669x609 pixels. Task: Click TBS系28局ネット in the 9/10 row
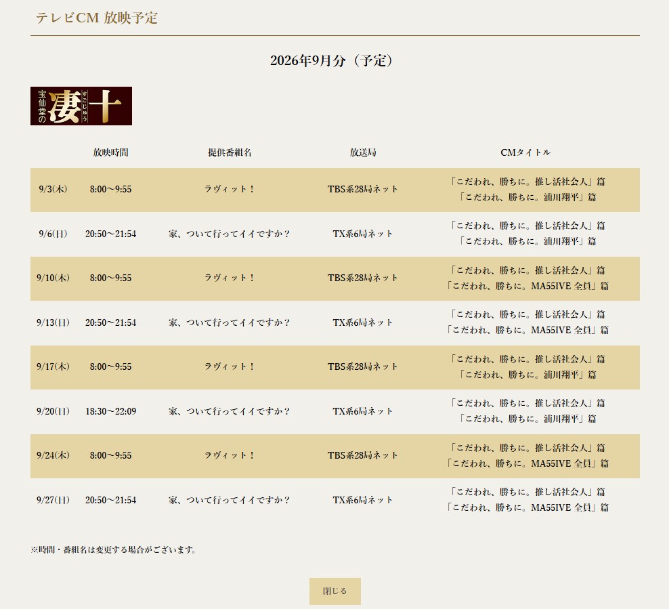click(x=363, y=278)
